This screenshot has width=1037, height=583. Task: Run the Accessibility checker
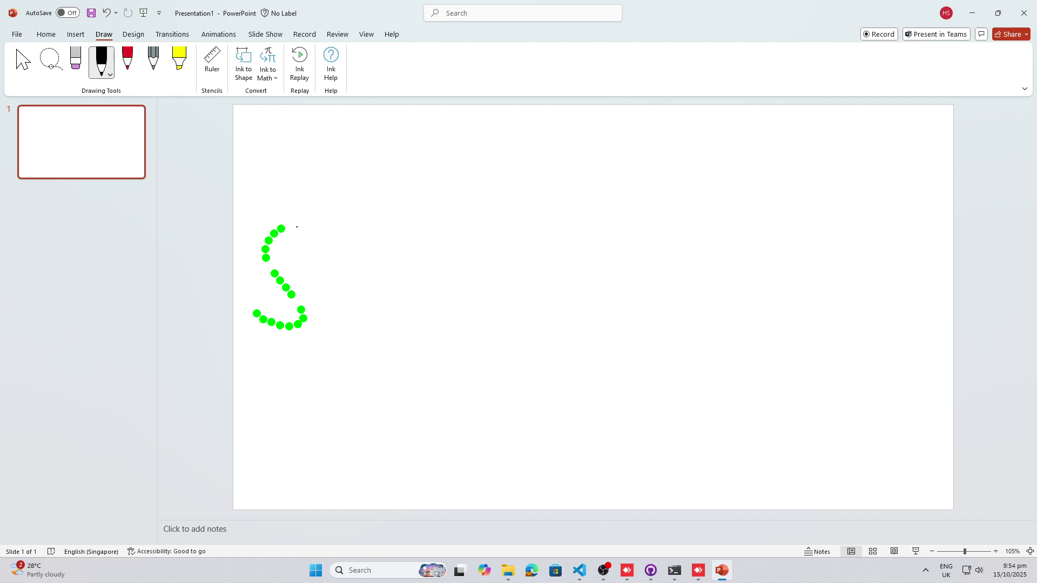(166, 551)
